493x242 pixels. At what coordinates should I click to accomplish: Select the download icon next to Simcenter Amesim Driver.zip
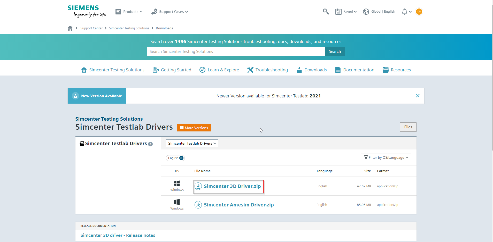(x=198, y=205)
